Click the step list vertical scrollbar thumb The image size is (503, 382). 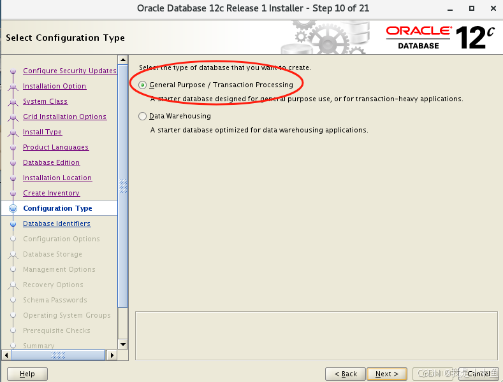pyautogui.click(x=123, y=186)
